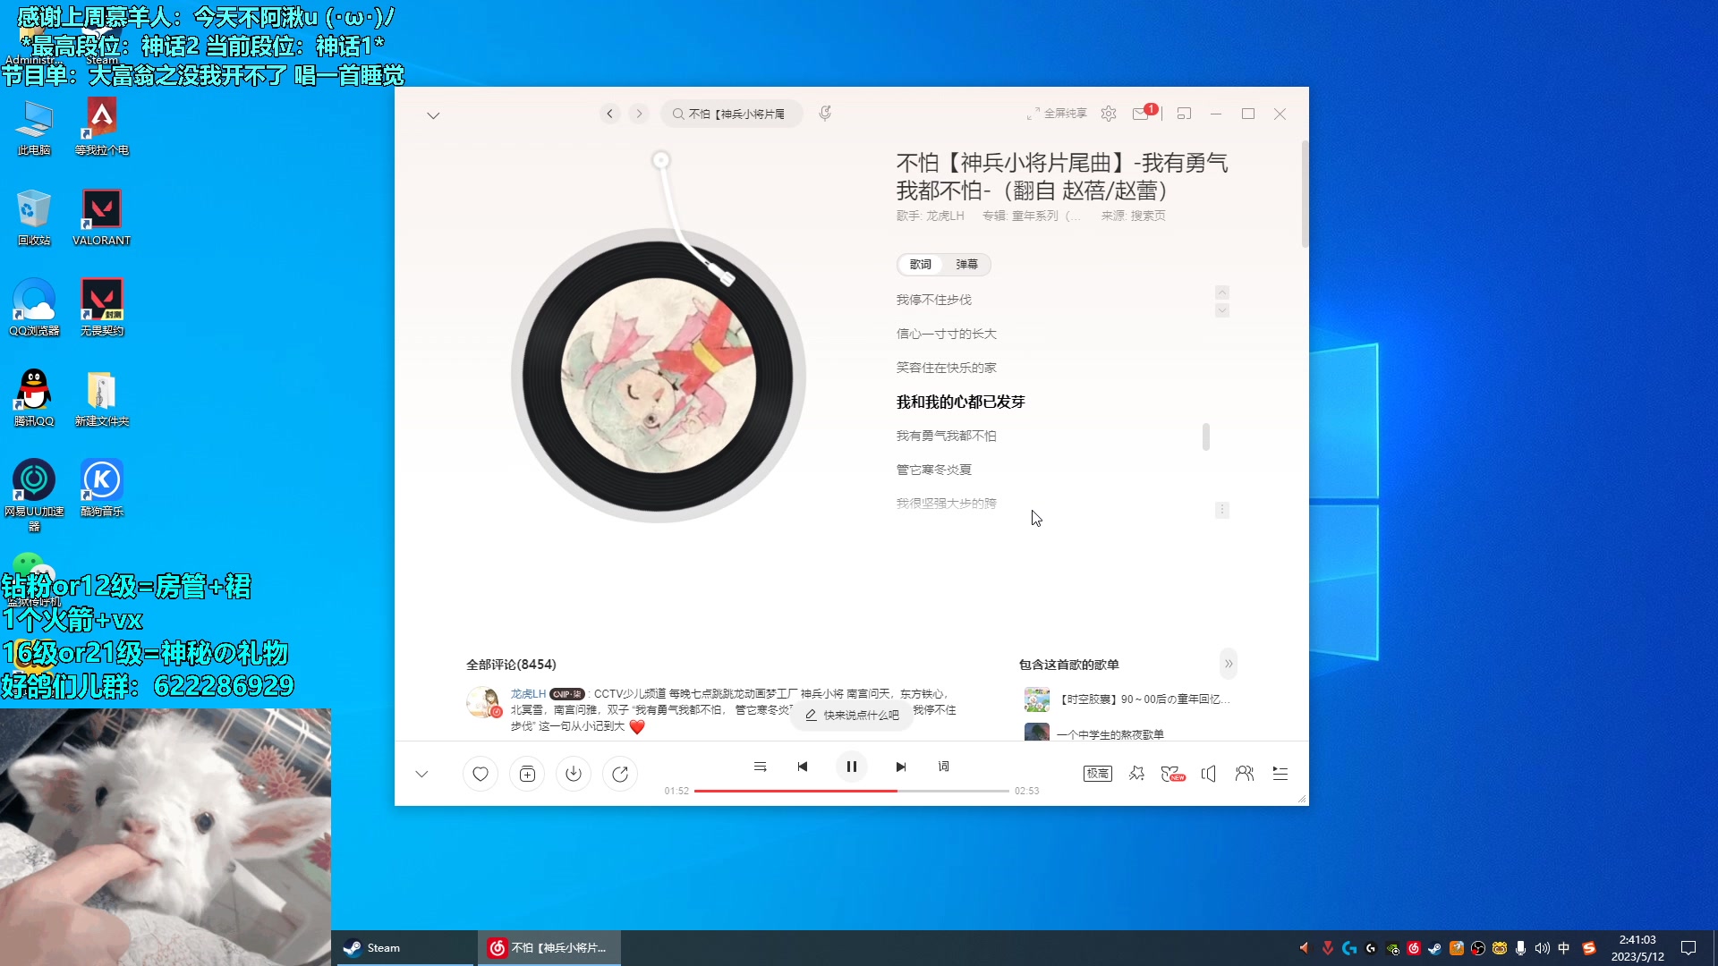This screenshot has height=966, width=1718.
Task: Open the settings gear in the music player
Action: [x=1109, y=114]
